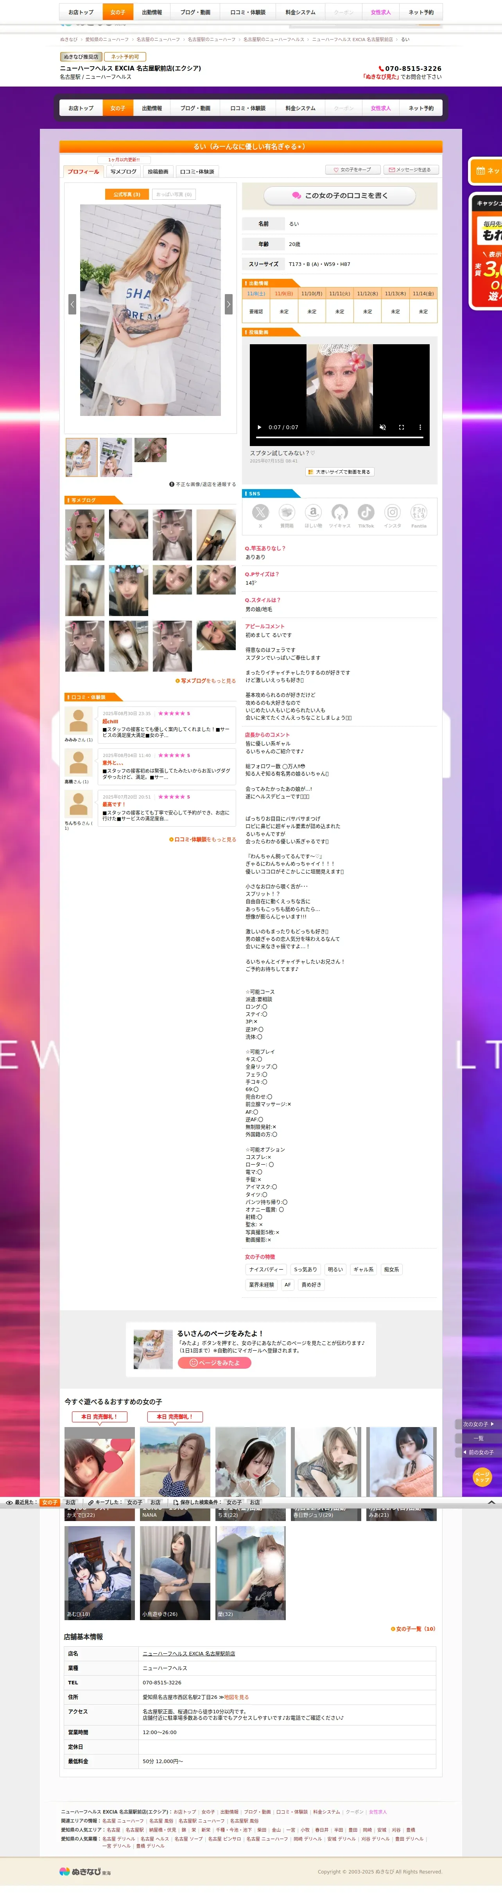Switch to the 投稿動画 tab
This screenshot has width=502, height=1897.
click(158, 172)
